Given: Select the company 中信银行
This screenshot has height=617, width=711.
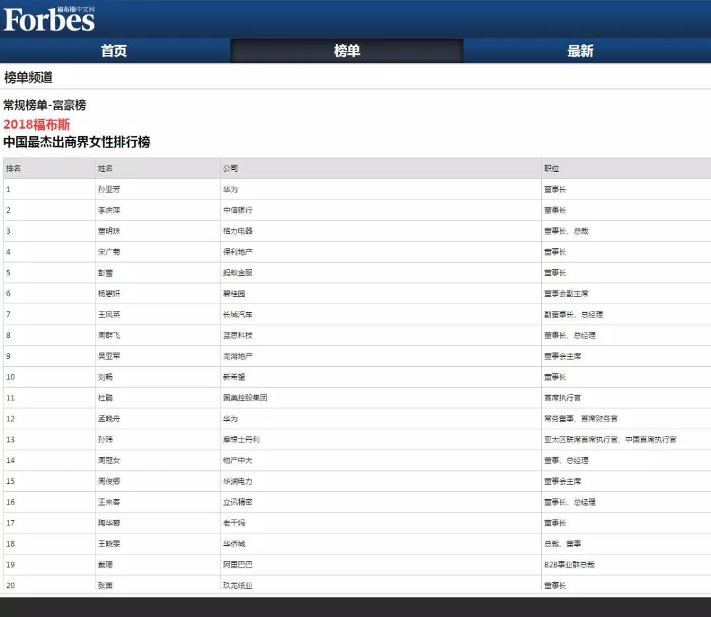Looking at the screenshot, I should click(x=238, y=210).
